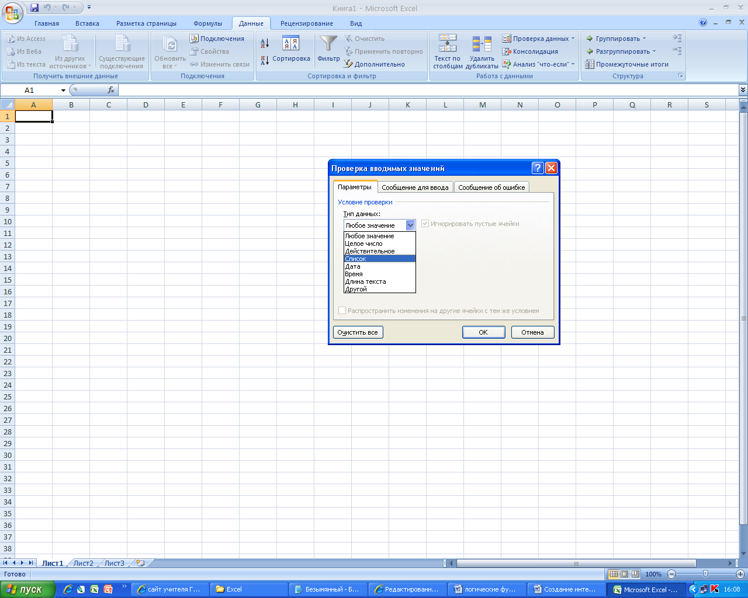This screenshot has height=598, width=748.
Task: Open the Разметка страницы ribbon tab
Action: (146, 23)
